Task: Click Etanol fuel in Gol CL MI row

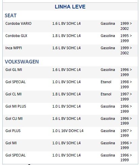Action: click(106, 94)
